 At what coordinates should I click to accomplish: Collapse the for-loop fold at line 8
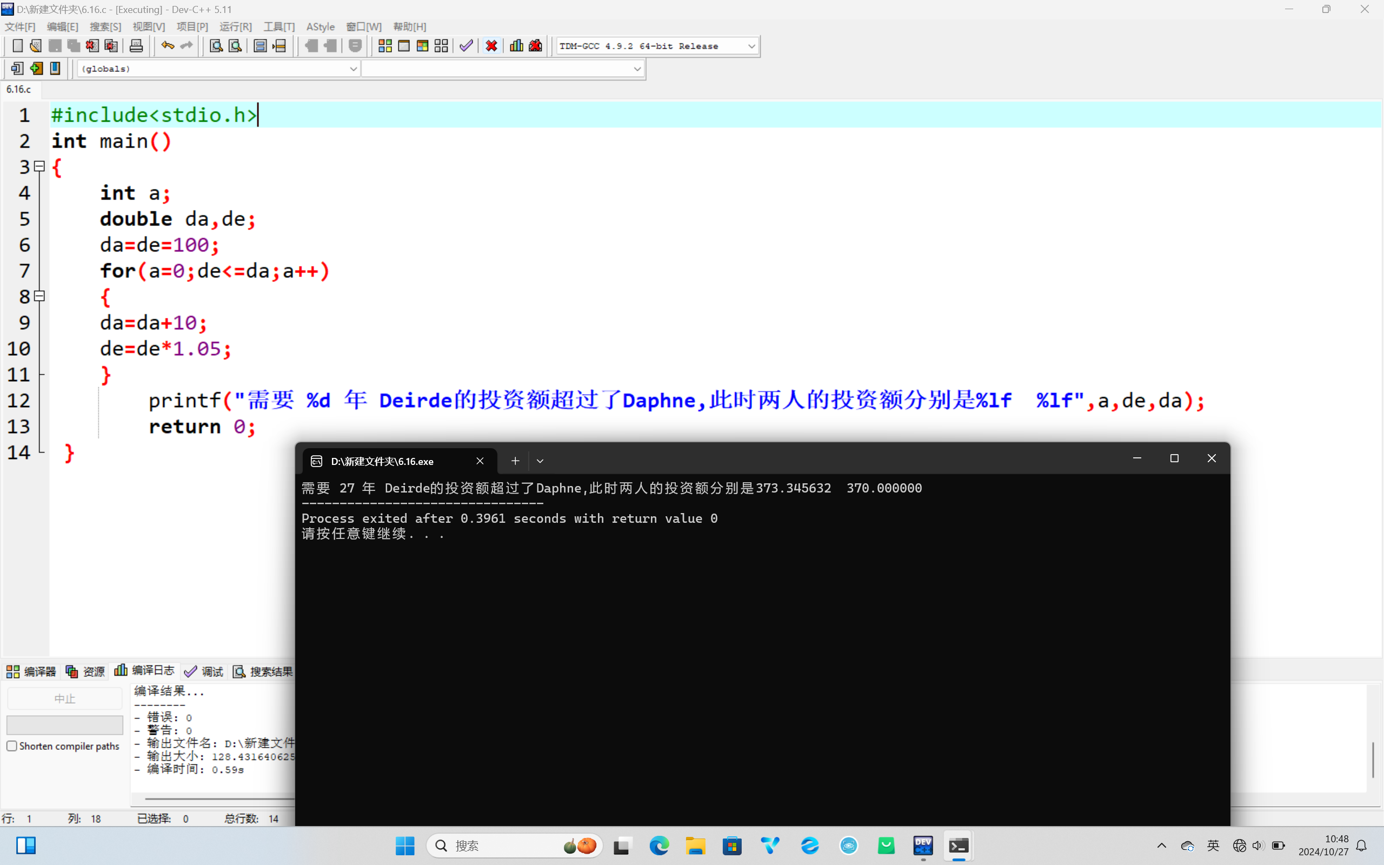pos(39,296)
